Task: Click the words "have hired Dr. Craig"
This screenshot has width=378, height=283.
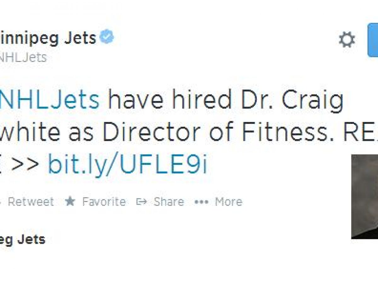Action: click(226, 100)
